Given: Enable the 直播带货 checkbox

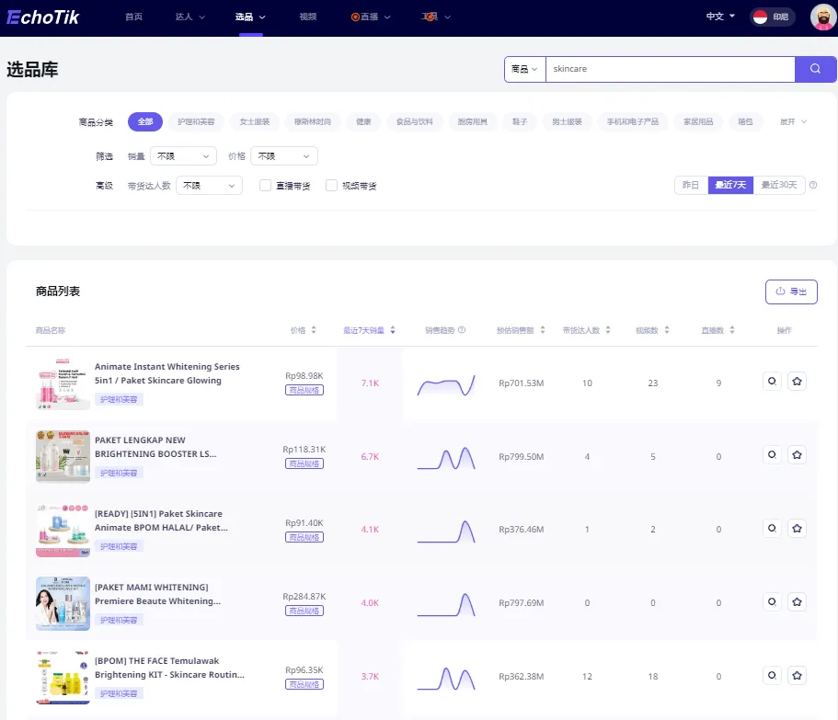Looking at the screenshot, I should pyautogui.click(x=265, y=186).
